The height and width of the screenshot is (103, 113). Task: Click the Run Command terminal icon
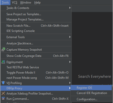point(3,99)
